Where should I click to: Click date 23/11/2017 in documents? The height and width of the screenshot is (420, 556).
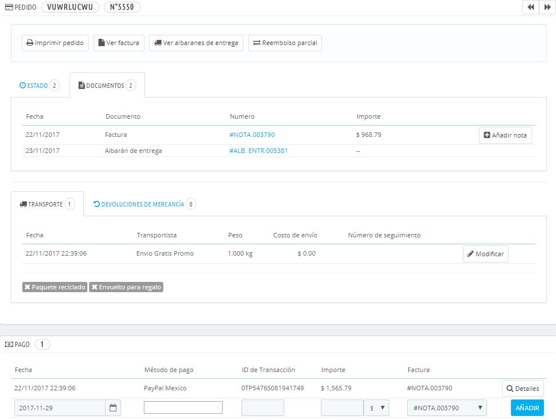pyautogui.click(x=43, y=151)
